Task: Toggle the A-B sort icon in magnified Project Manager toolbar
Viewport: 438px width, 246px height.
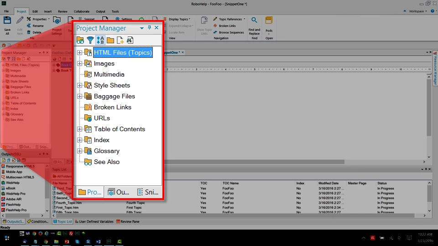Action: [100, 40]
